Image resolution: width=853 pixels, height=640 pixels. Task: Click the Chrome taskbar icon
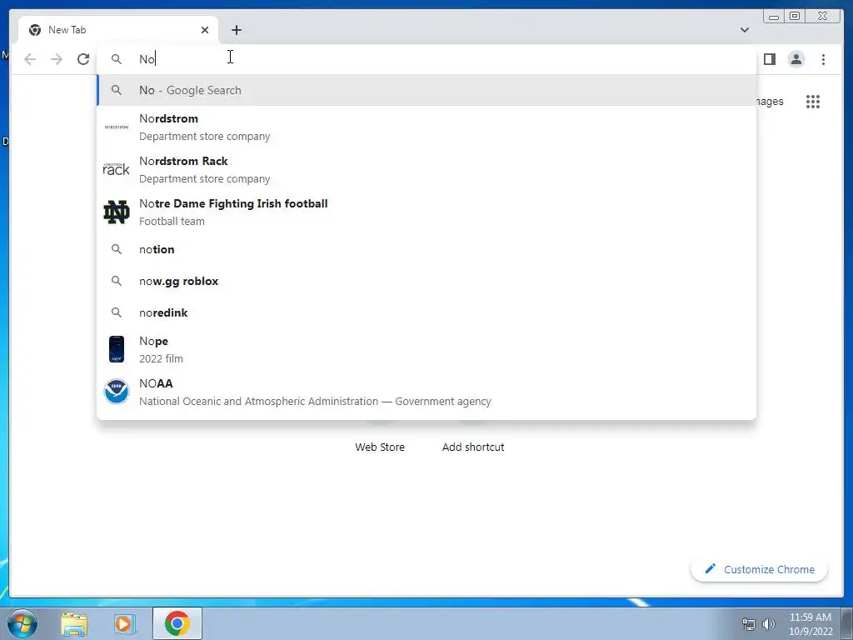click(177, 623)
